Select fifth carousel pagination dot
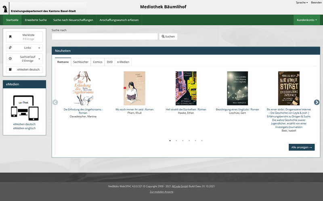Image resolution: width=323 pixels, height=201 pixels. (x=195, y=141)
